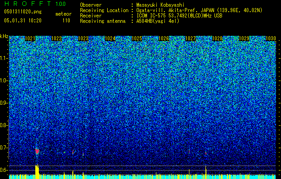Click the Receiving Location label
281x179 pixels.
coord(104,10)
